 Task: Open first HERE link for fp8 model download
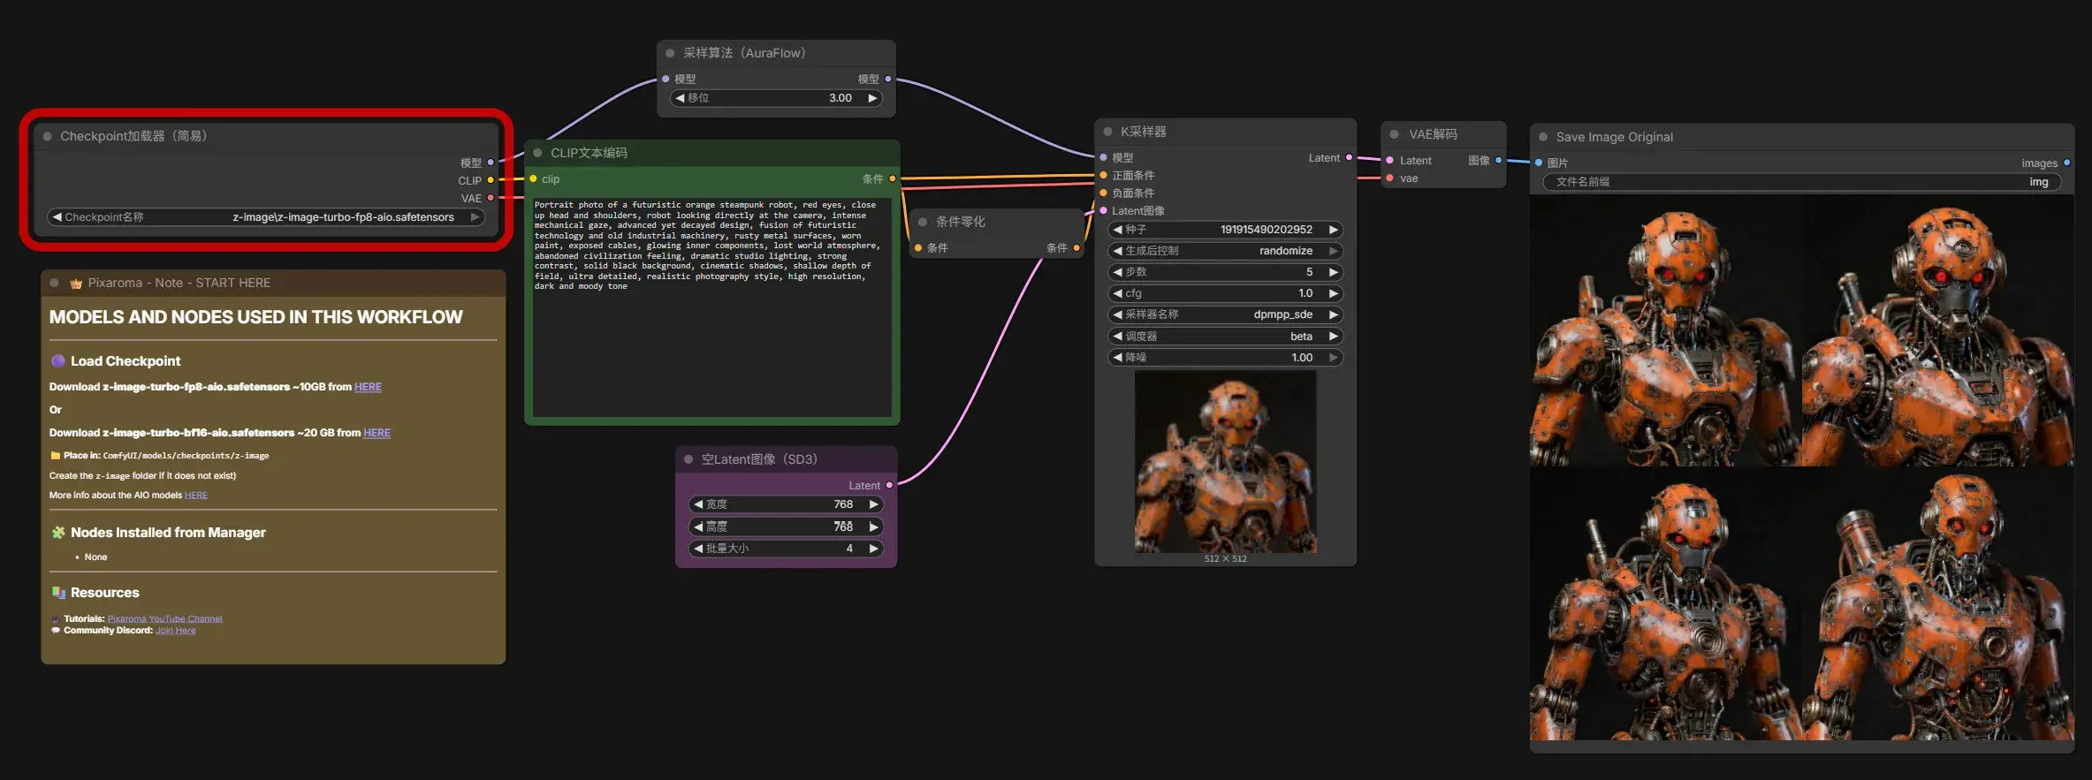(x=368, y=387)
